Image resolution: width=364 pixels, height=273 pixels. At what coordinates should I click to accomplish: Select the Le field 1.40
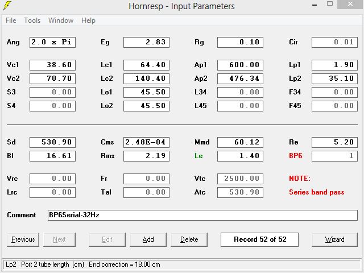coord(240,156)
